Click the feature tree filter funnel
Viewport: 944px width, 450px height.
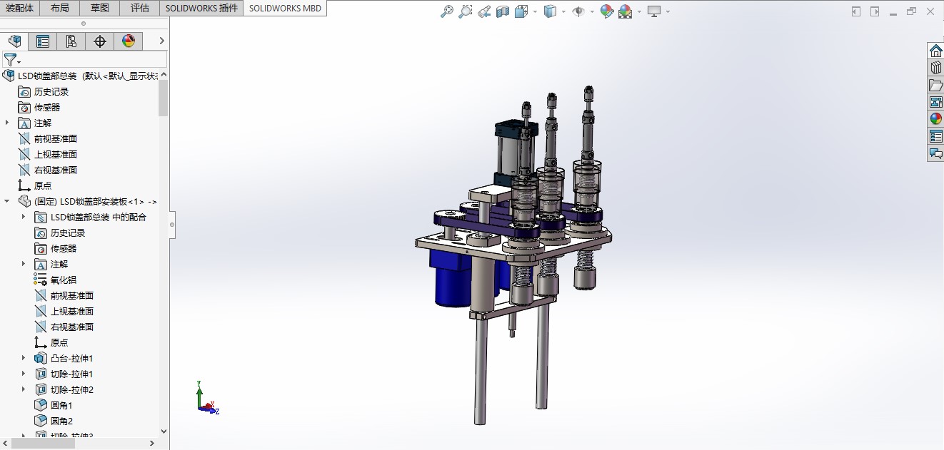(9, 60)
